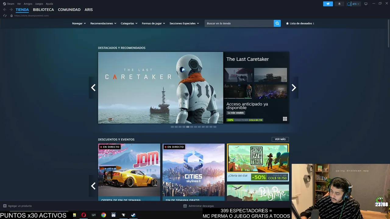Switch to the COMUNIDAD tab
390x219 pixels.
click(69, 10)
